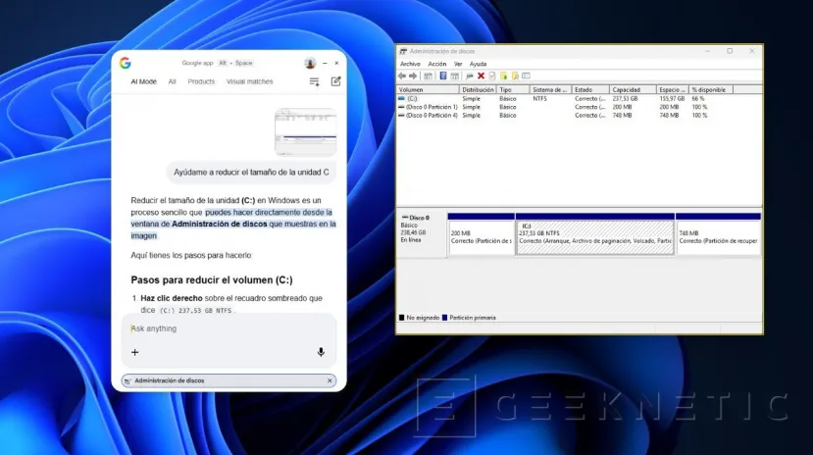The image size is (813, 455).
Task: Select the (Disco 0 Partición 4) volume row
Action: coord(565,116)
